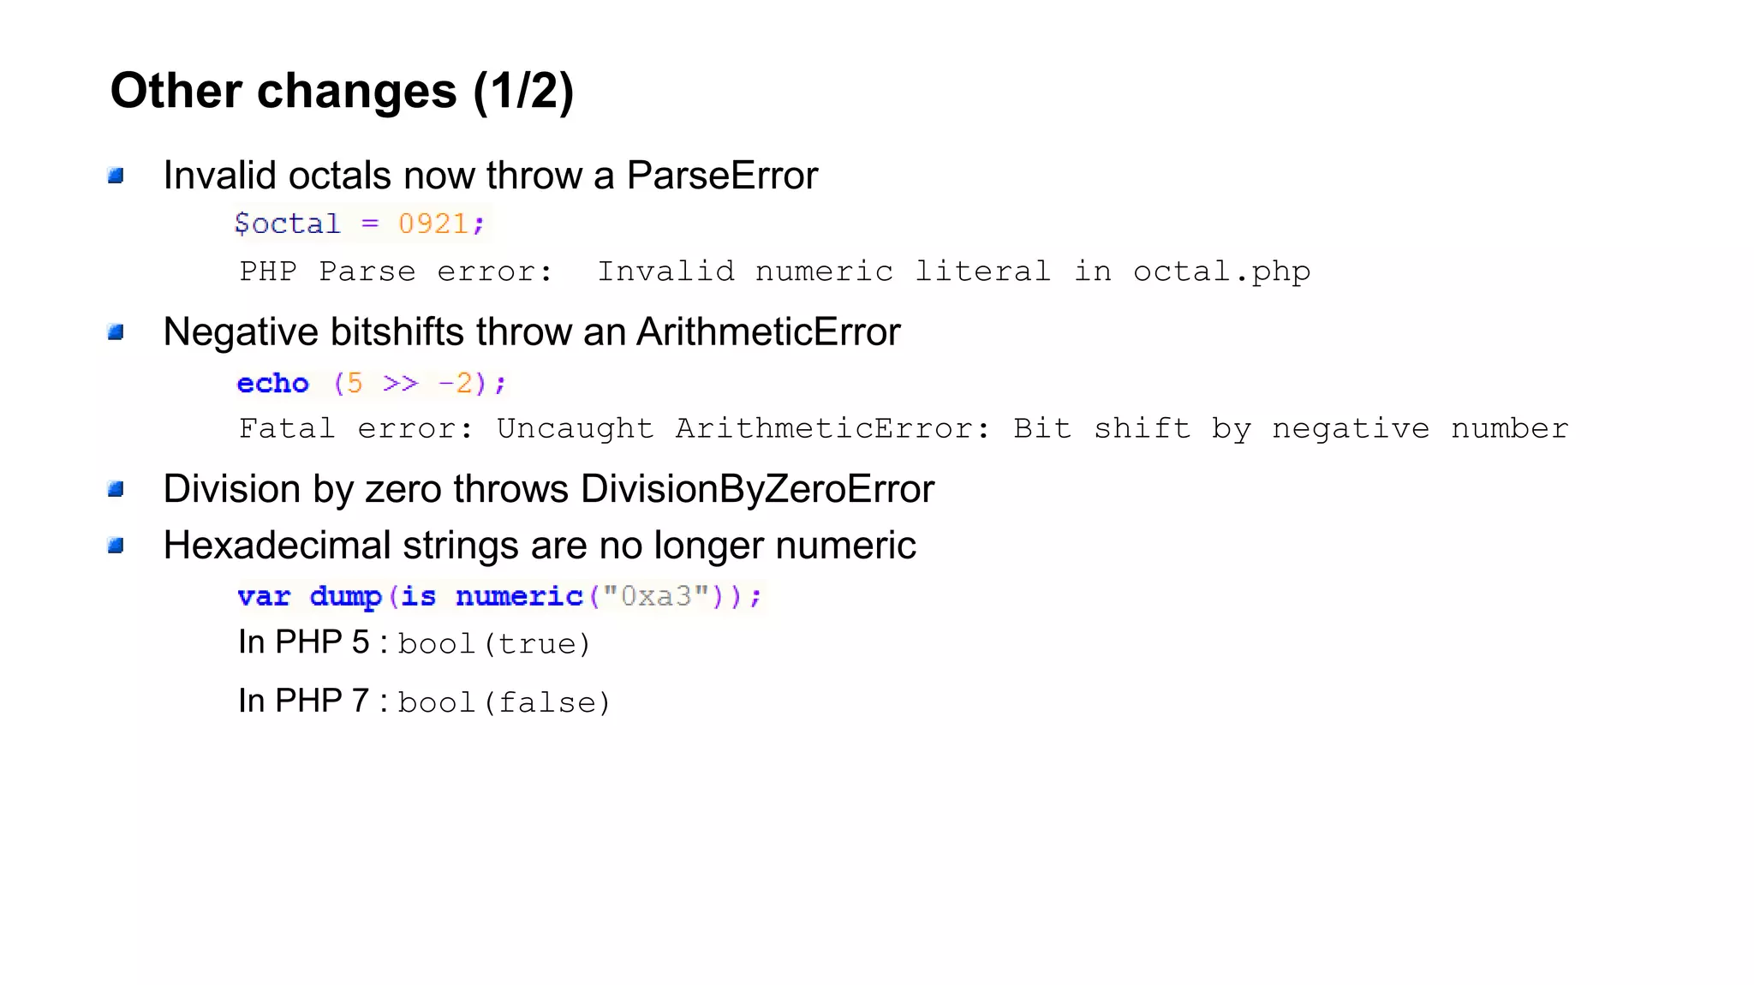Click the Division by zero throws DivisionByZeroError text
The width and height of the screenshot is (1754, 985).
click(x=548, y=489)
